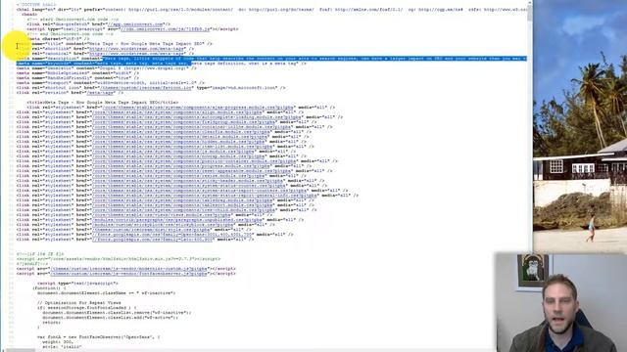Click the "var fontA = new FontFaceObserver" line
627x352 pixels.
tap(98, 336)
